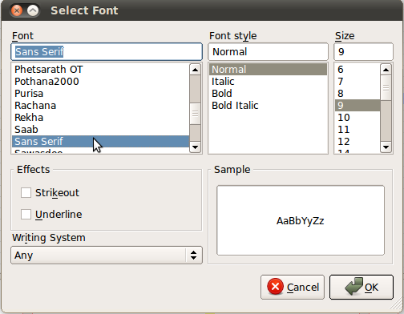The width and height of the screenshot is (404, 314).
Task: Click the font list scrollbar handle
Action: [x=195, y=114]
